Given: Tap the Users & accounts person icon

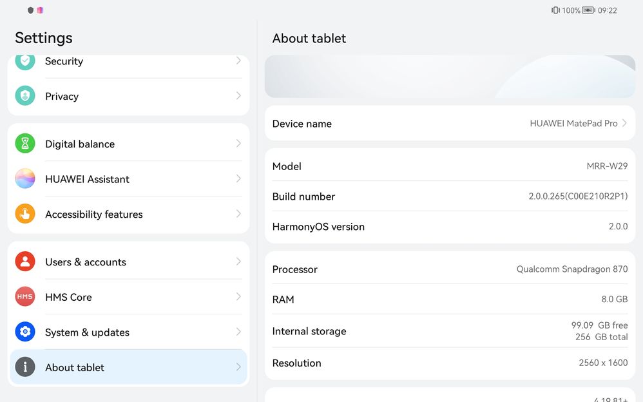Looking at the screenshot, I should pos(25,262).
